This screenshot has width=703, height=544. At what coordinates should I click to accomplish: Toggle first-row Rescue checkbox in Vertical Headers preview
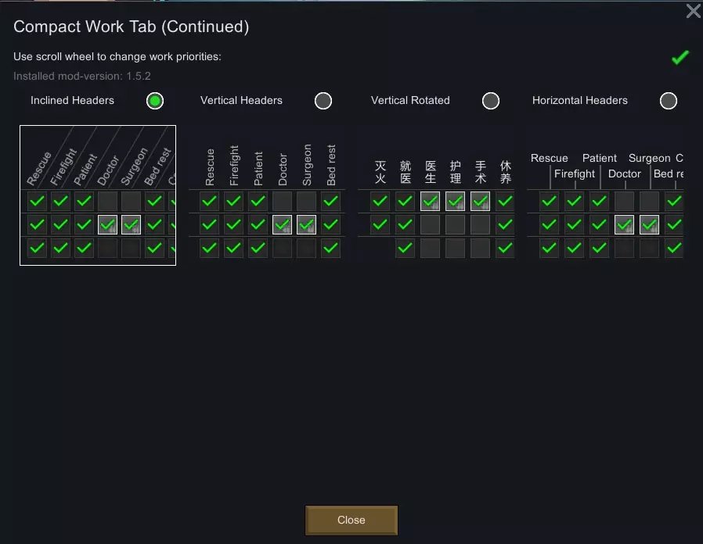pos(209,202)
